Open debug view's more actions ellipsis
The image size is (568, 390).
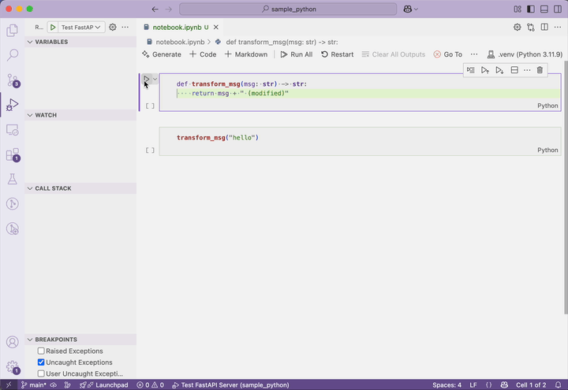click(125, 27)
